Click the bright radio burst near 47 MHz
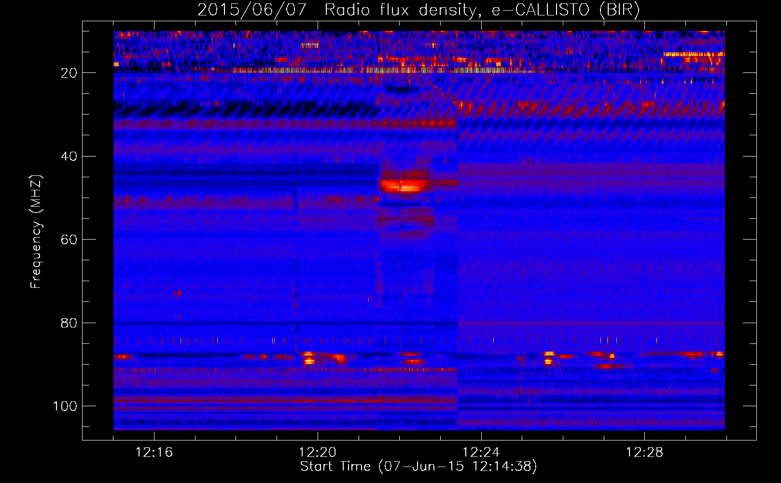The width and height of the screenshot is (781, 483). click(405, 185)
